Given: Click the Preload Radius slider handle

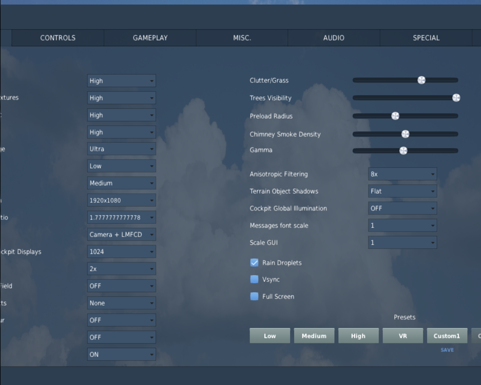Looking at the screenshot, I should click(395, 115).
